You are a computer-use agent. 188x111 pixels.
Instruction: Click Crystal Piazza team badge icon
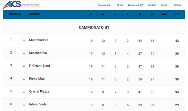coord(24,92)
